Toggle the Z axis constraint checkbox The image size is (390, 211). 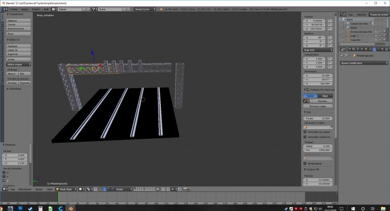pos(5,180)
